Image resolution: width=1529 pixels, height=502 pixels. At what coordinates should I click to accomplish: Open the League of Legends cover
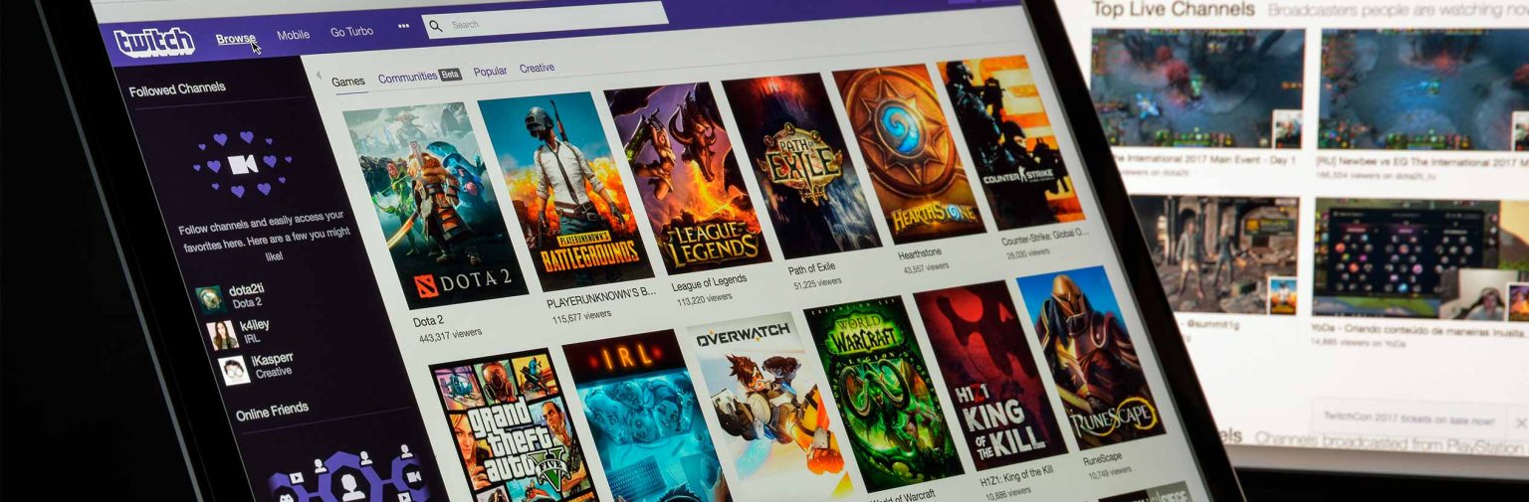686,177
